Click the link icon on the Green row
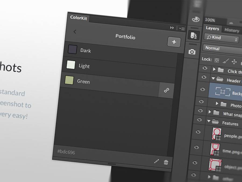242x182 pixels. [x=166, y=90]
